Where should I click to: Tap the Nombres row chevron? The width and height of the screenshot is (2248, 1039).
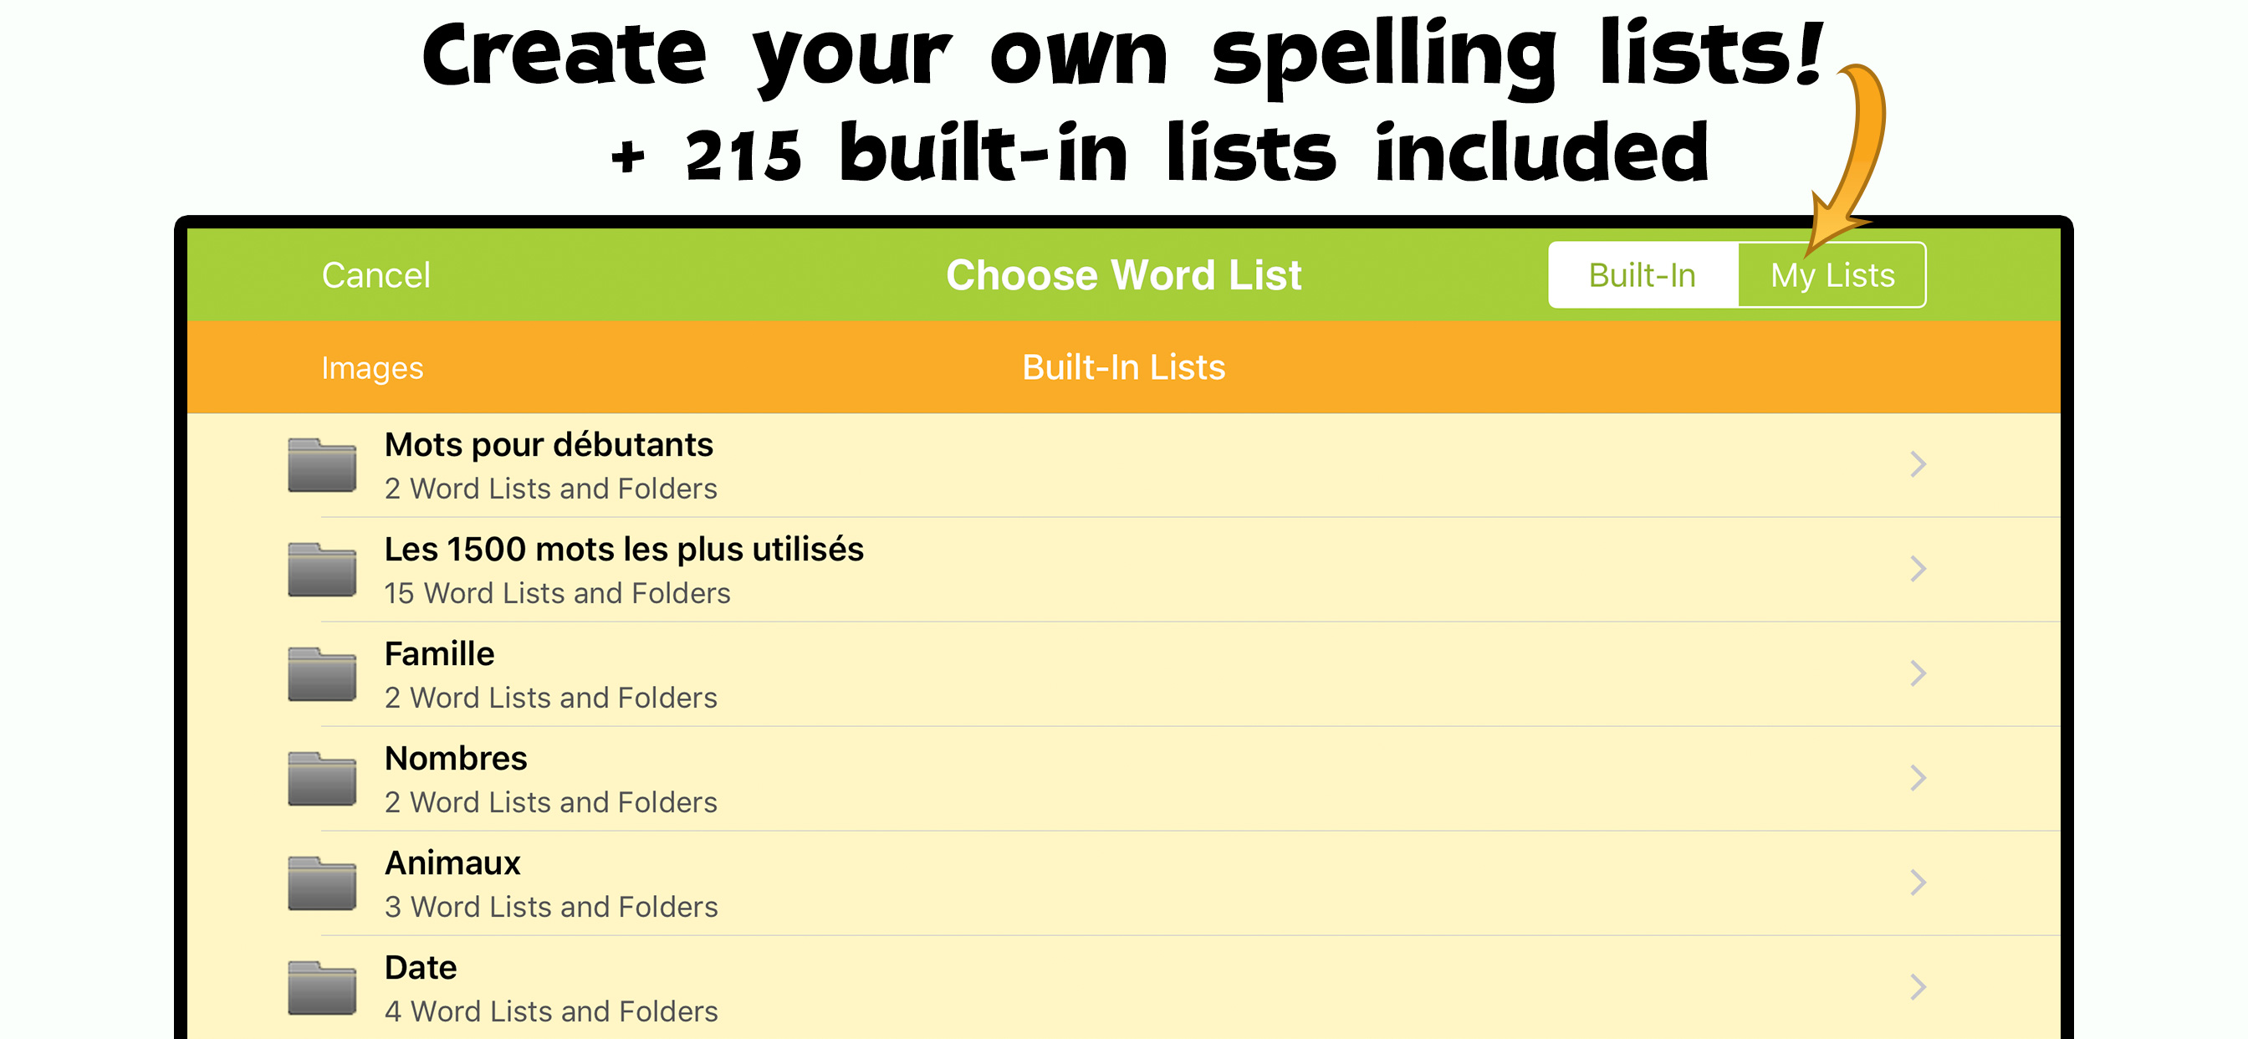(x=1918, y=778)
